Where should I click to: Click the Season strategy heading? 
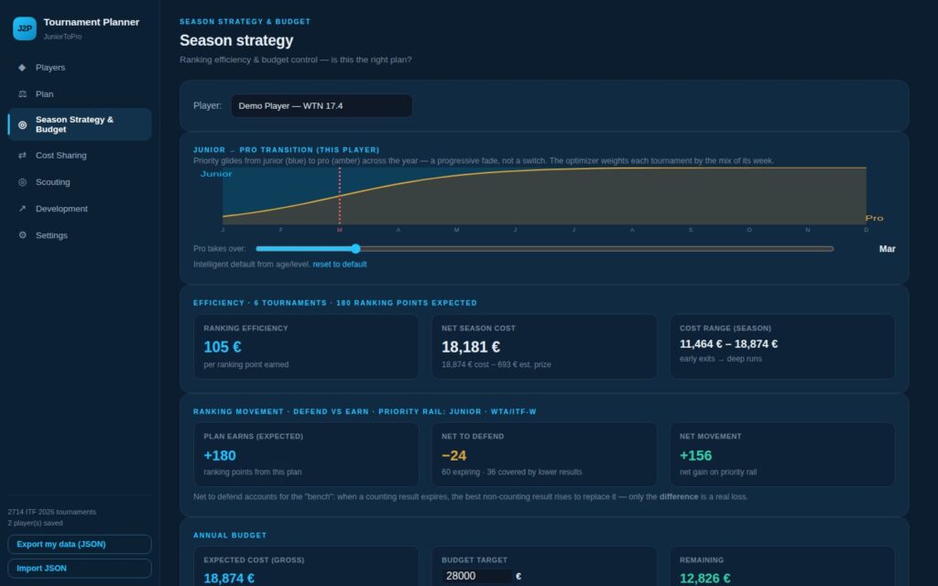236,40
